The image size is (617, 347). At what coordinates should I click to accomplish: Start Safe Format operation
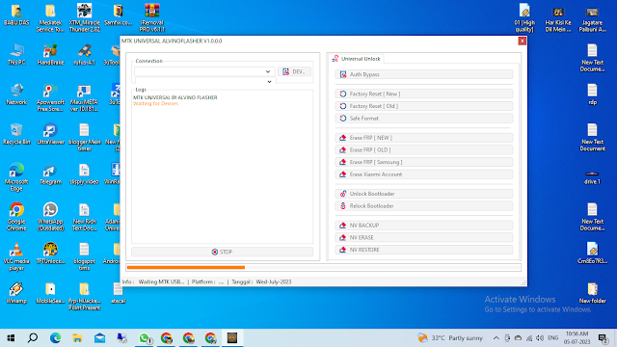(424, 119)
